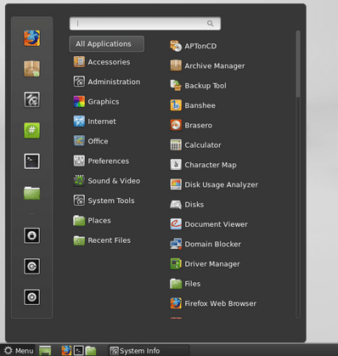This screenshot has height=356, width=338.
Task: Switch to System Info window on taskbar
Action: [x=149, y=351]
